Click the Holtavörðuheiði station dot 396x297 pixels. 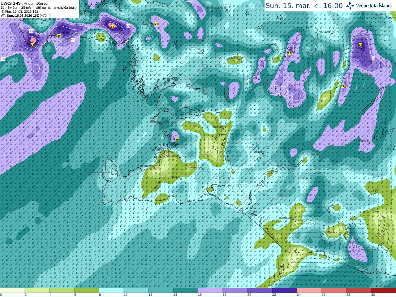(227, 10)
